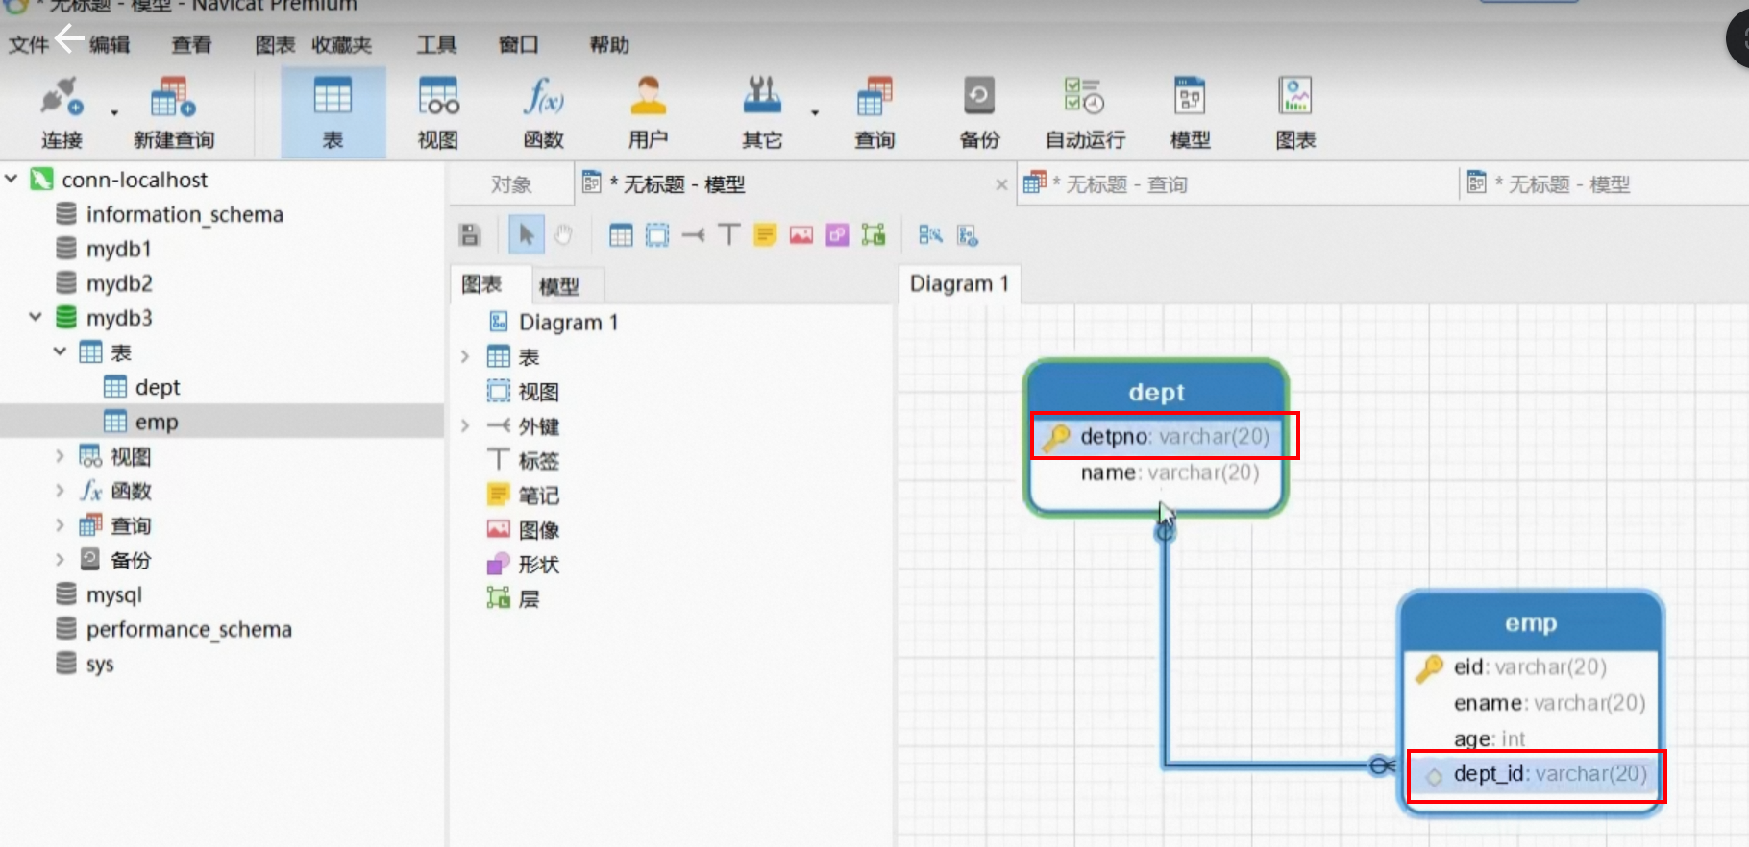This screenshot has height=847, width=1749.
Task: Collapse the mydb3 database node
Action: 36,317
